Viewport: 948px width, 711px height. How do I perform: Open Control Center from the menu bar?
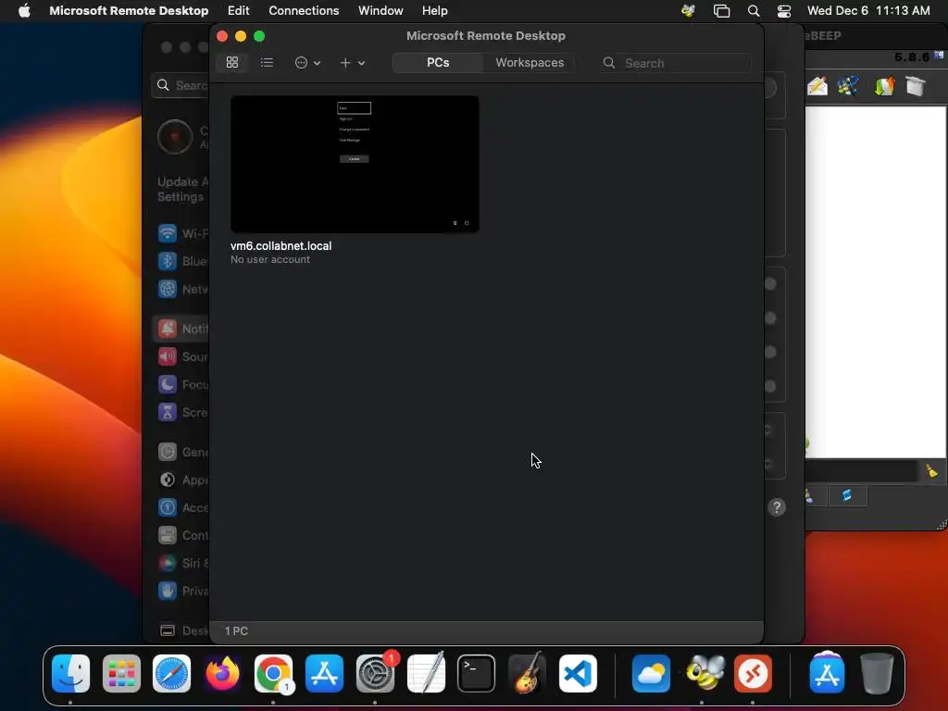(x=784, y=10)
